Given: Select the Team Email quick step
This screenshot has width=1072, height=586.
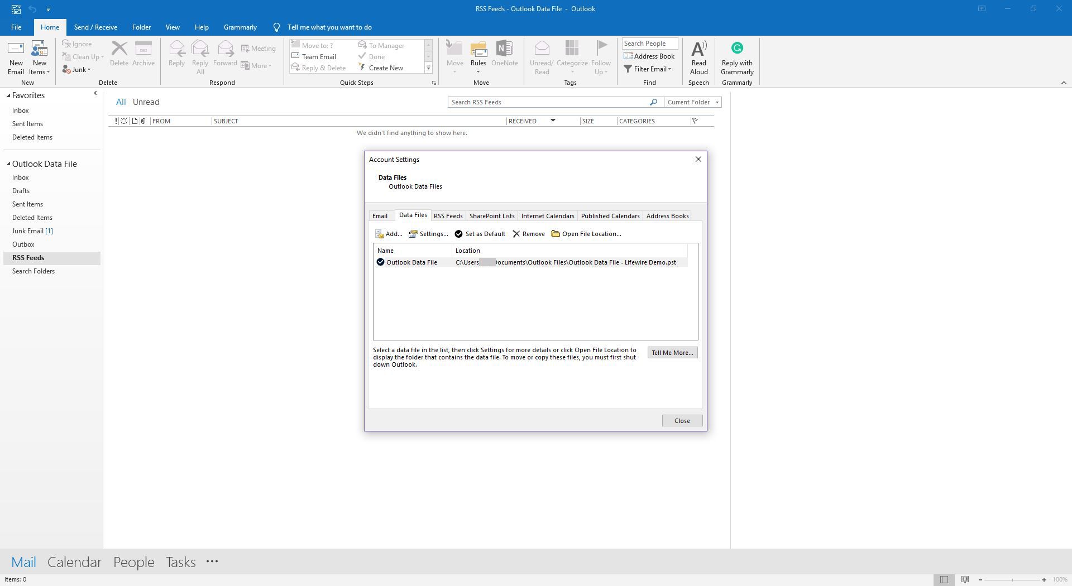Looking at the screenshot, I should click(314, 57).
